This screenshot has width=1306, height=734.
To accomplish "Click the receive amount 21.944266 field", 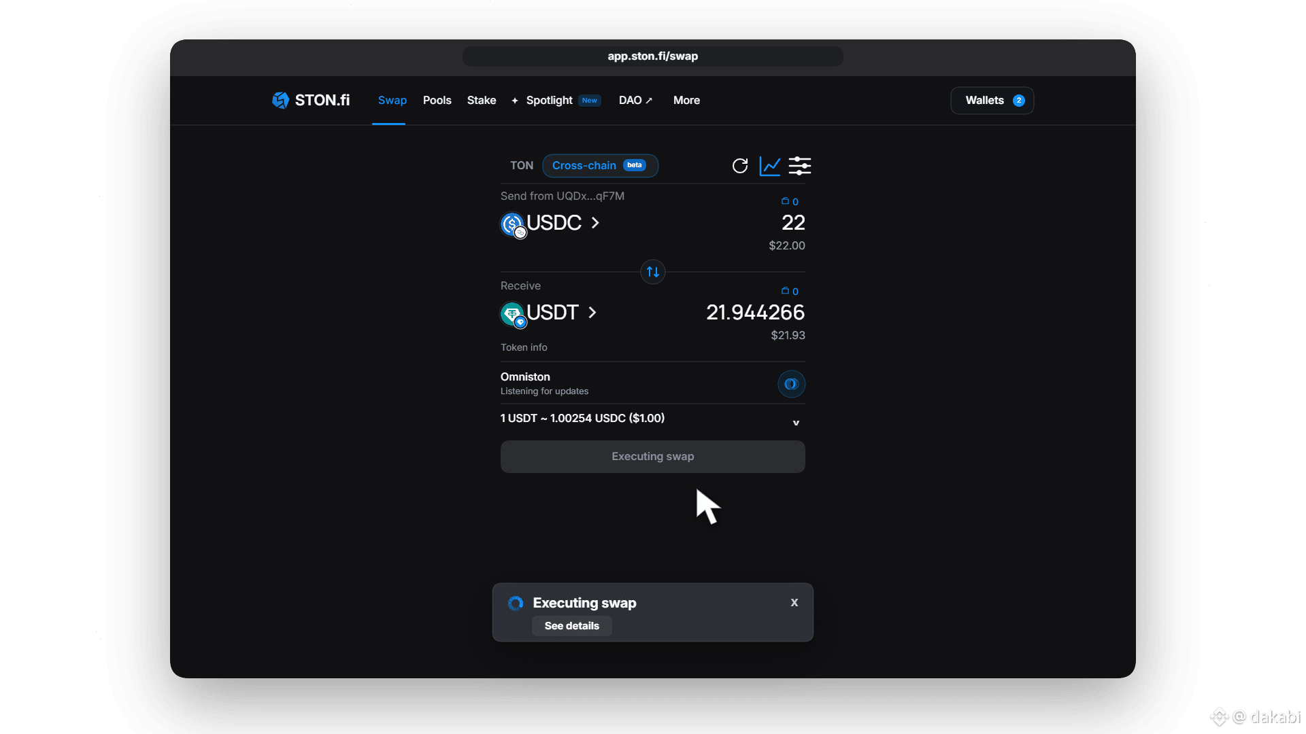I will tap(755, 313).
